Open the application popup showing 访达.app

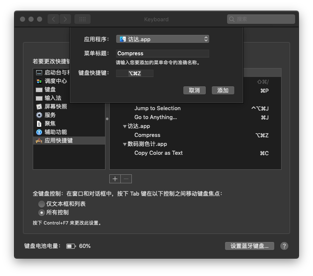coord(162,39)
